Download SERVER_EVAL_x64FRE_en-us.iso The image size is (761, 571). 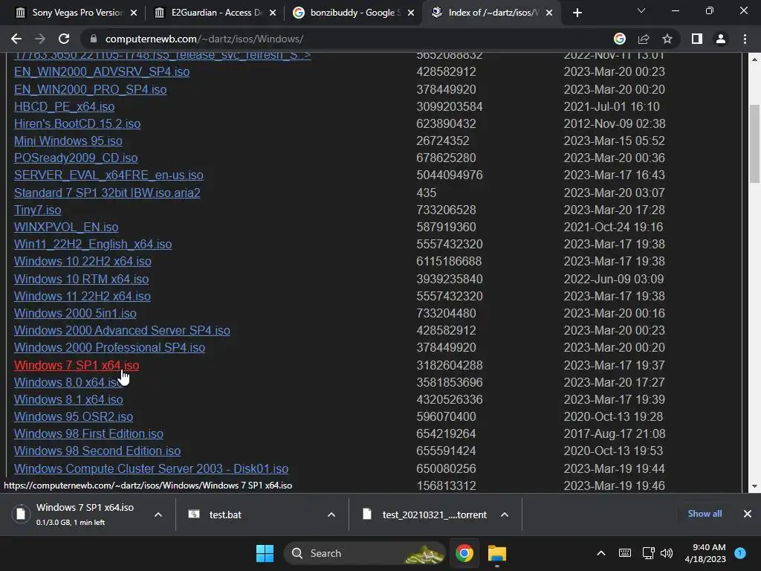(109, 175)
